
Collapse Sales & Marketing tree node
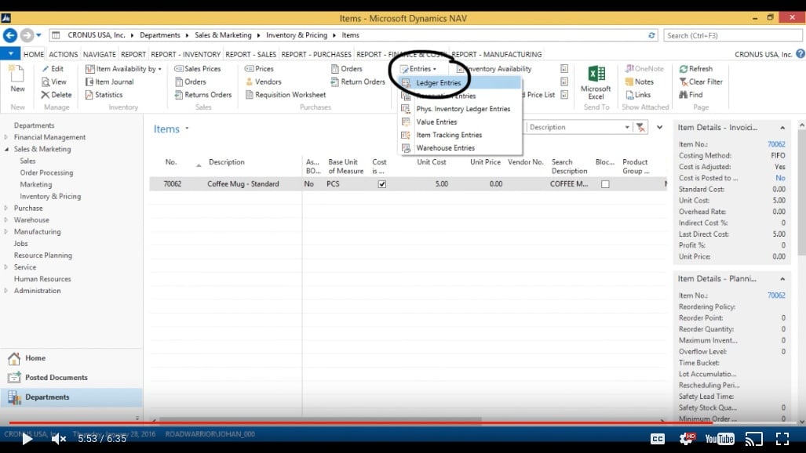click(x=6, y=149)
